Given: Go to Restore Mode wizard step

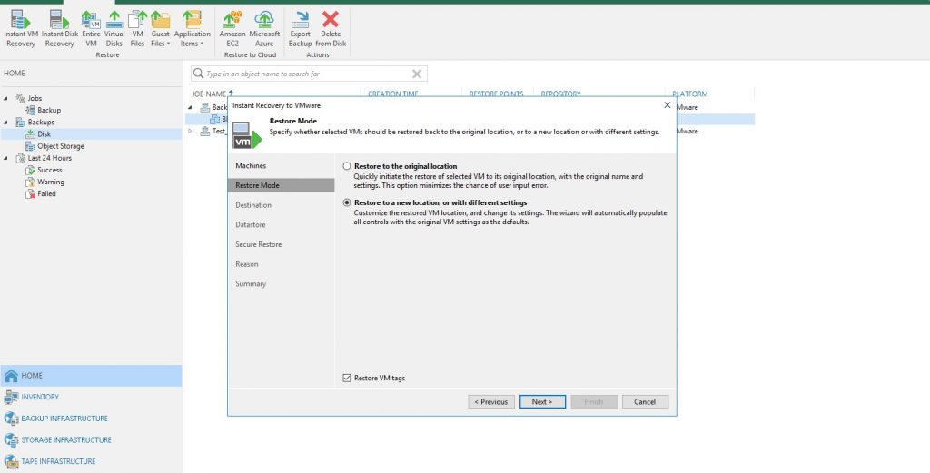Looking at the screenshot, I should [x=281, y=185].
